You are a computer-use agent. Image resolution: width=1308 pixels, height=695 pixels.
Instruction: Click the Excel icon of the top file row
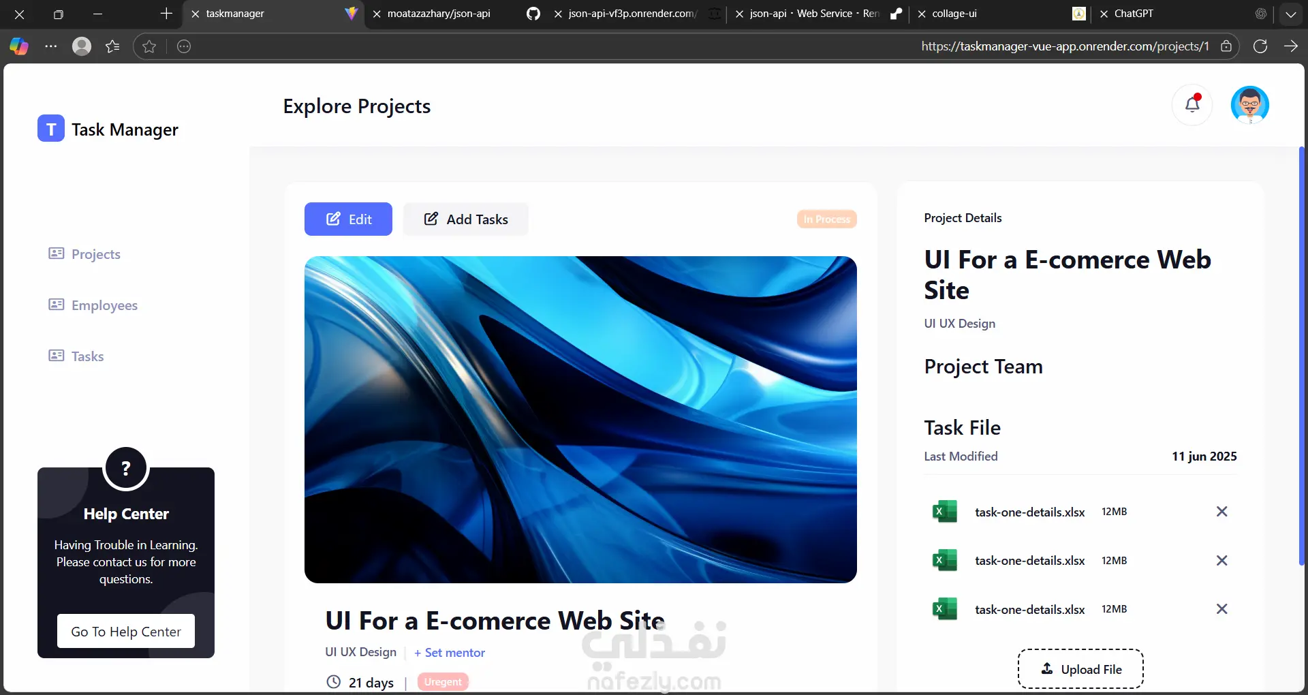coord(945,511)
